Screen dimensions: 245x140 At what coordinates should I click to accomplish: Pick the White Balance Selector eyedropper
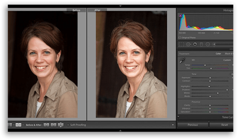[182, 61]
